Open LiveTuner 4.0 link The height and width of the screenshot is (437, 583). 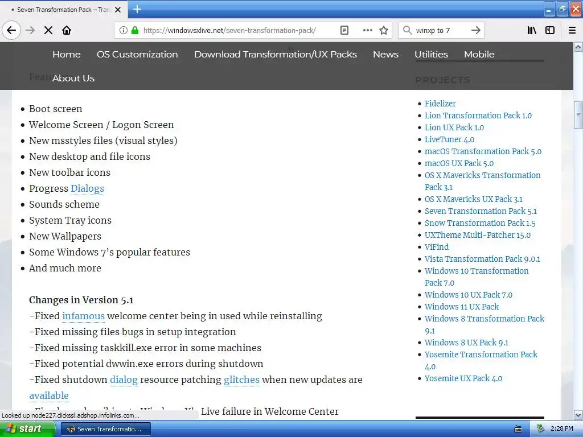pyautogui.click(x=450, y=139)
